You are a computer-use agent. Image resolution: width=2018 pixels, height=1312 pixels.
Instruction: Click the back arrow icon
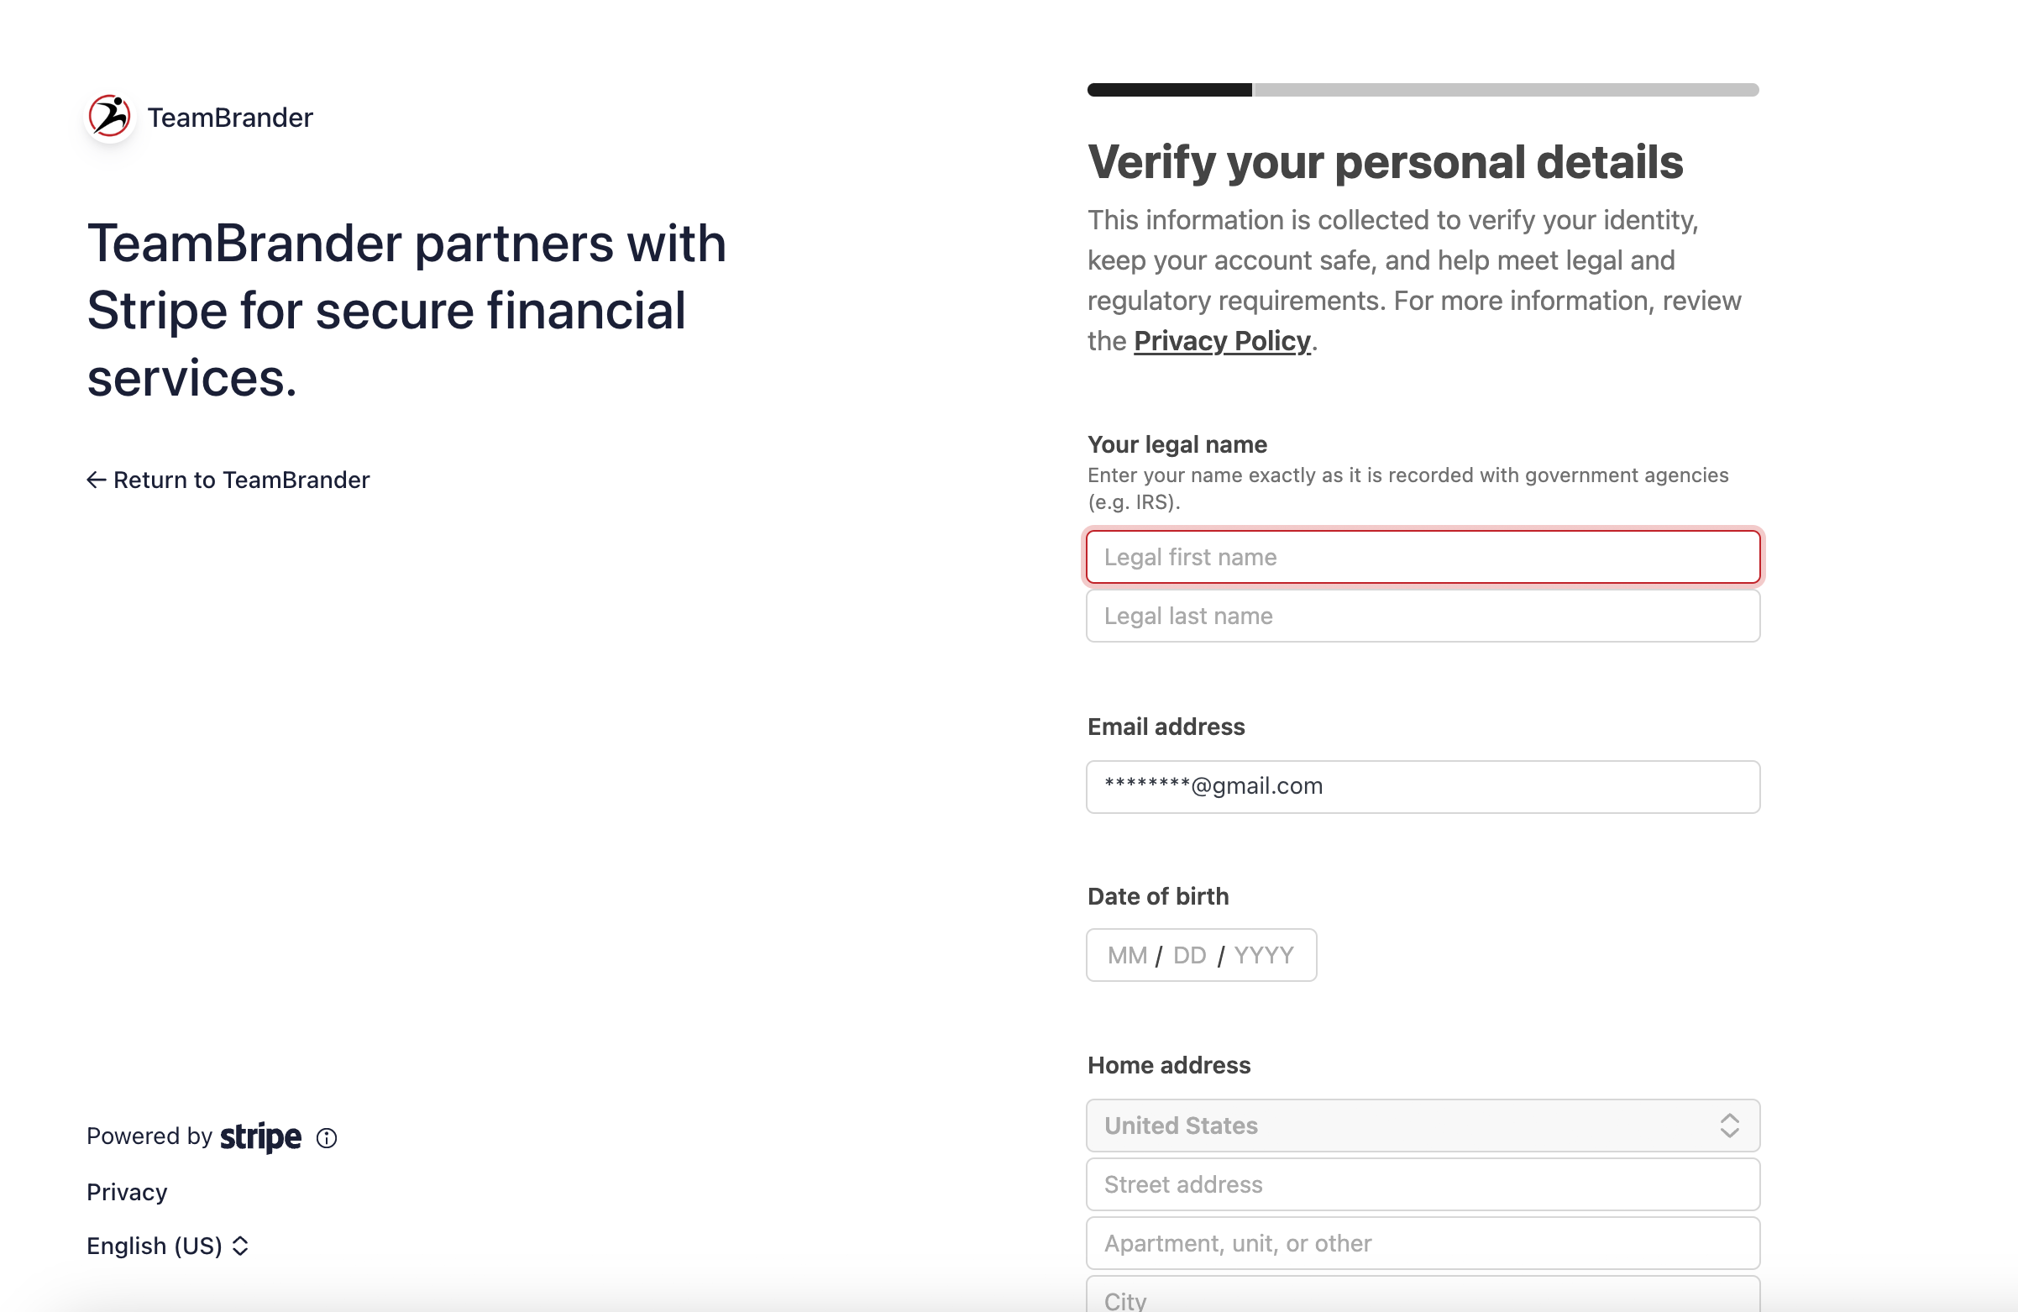click(96, 480)
